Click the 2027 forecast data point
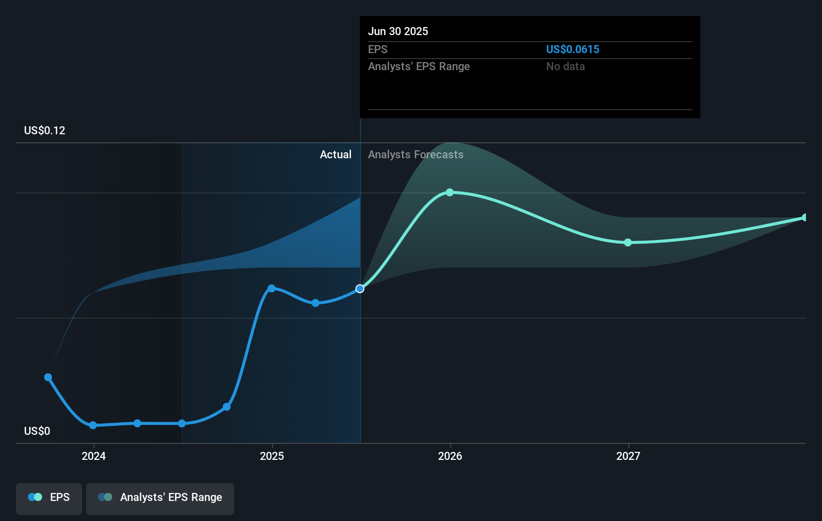This screenshot has width=822, height=521. [628, 242]
